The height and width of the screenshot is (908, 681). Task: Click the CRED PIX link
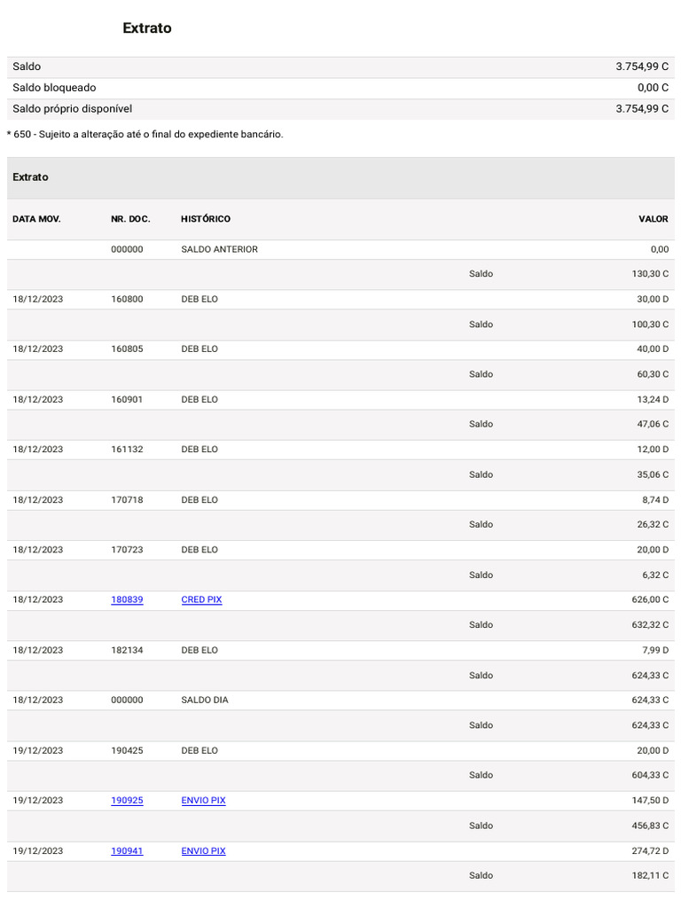tap(201, 600)
